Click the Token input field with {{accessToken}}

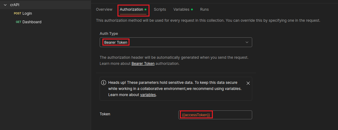coord(215,115)
